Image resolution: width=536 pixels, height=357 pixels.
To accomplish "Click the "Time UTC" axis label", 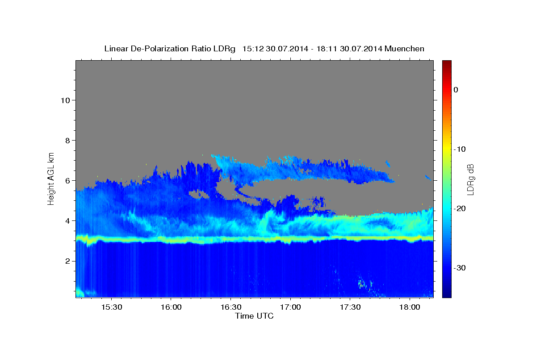I will click(x=254, y=316).
